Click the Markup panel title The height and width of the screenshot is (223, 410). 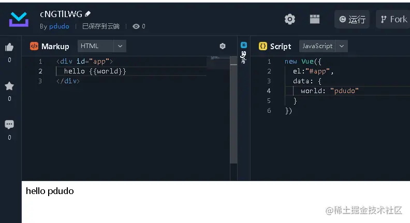pos(55,46)
